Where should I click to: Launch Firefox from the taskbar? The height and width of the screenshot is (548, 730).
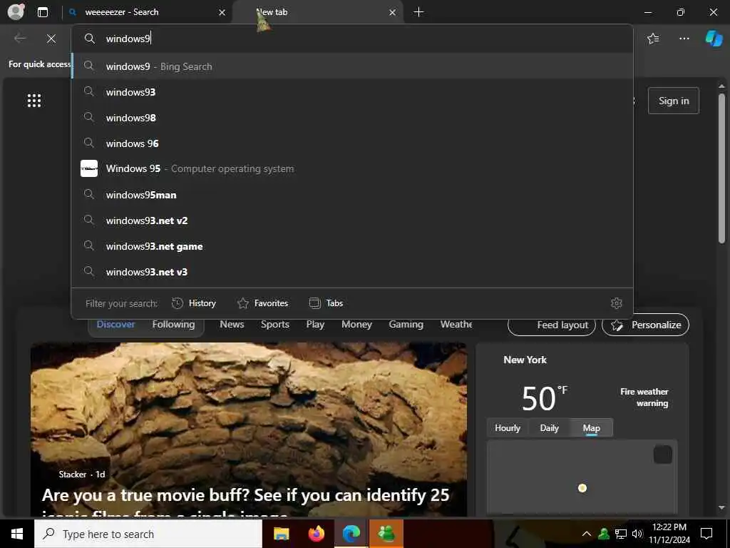coord(317,534)
